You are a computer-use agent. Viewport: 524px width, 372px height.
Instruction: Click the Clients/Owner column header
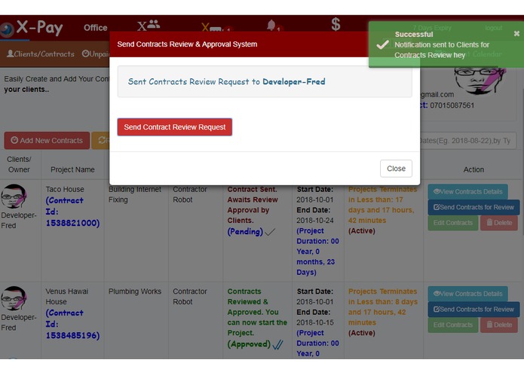(x=19, y=164)
